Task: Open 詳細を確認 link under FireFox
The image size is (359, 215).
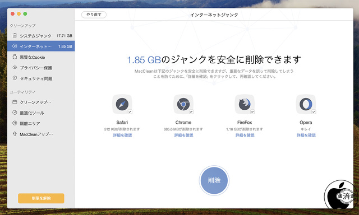Action: (x=245, y=135)
